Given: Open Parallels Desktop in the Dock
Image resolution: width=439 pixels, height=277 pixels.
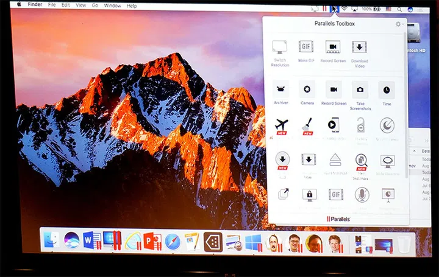Looking at the screenshot, I should (112, 240).
